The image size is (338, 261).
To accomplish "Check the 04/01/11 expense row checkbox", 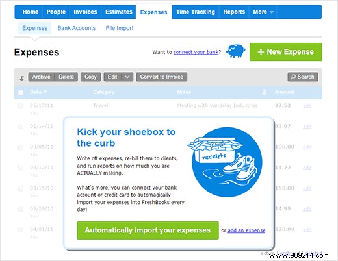I will [x=21, y=230].
